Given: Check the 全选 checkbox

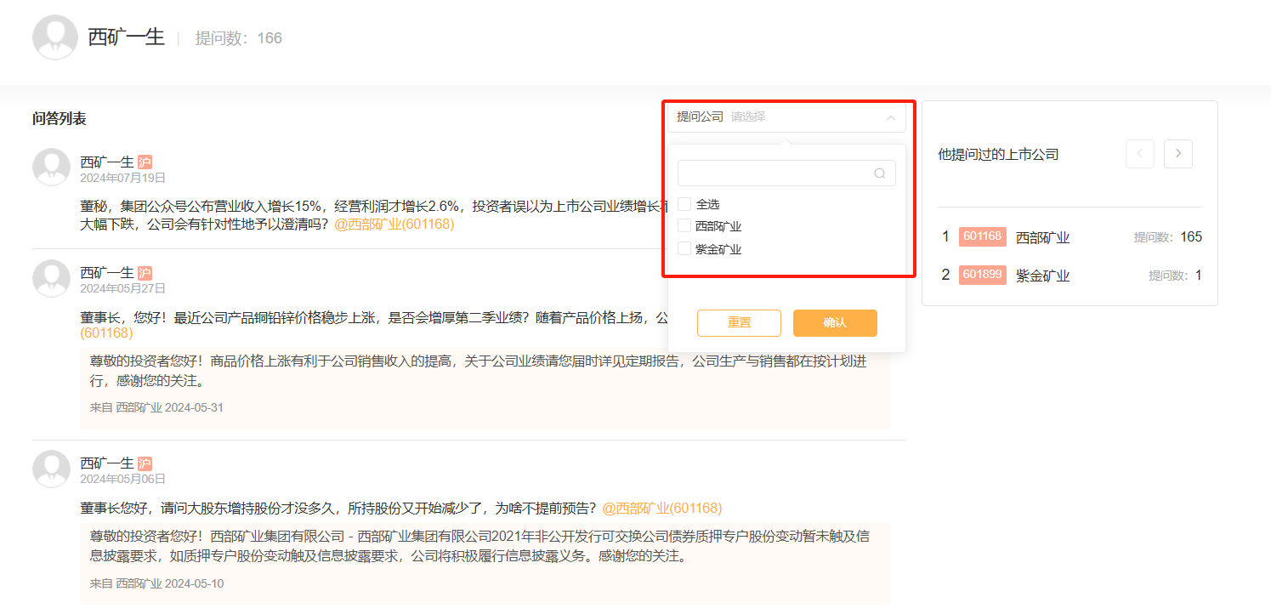Looking at the screenshot, I should coord(684,204).
